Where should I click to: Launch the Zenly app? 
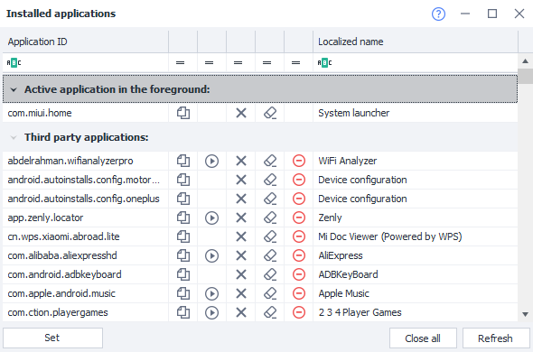pyautogui.click(x=211, y=218)
